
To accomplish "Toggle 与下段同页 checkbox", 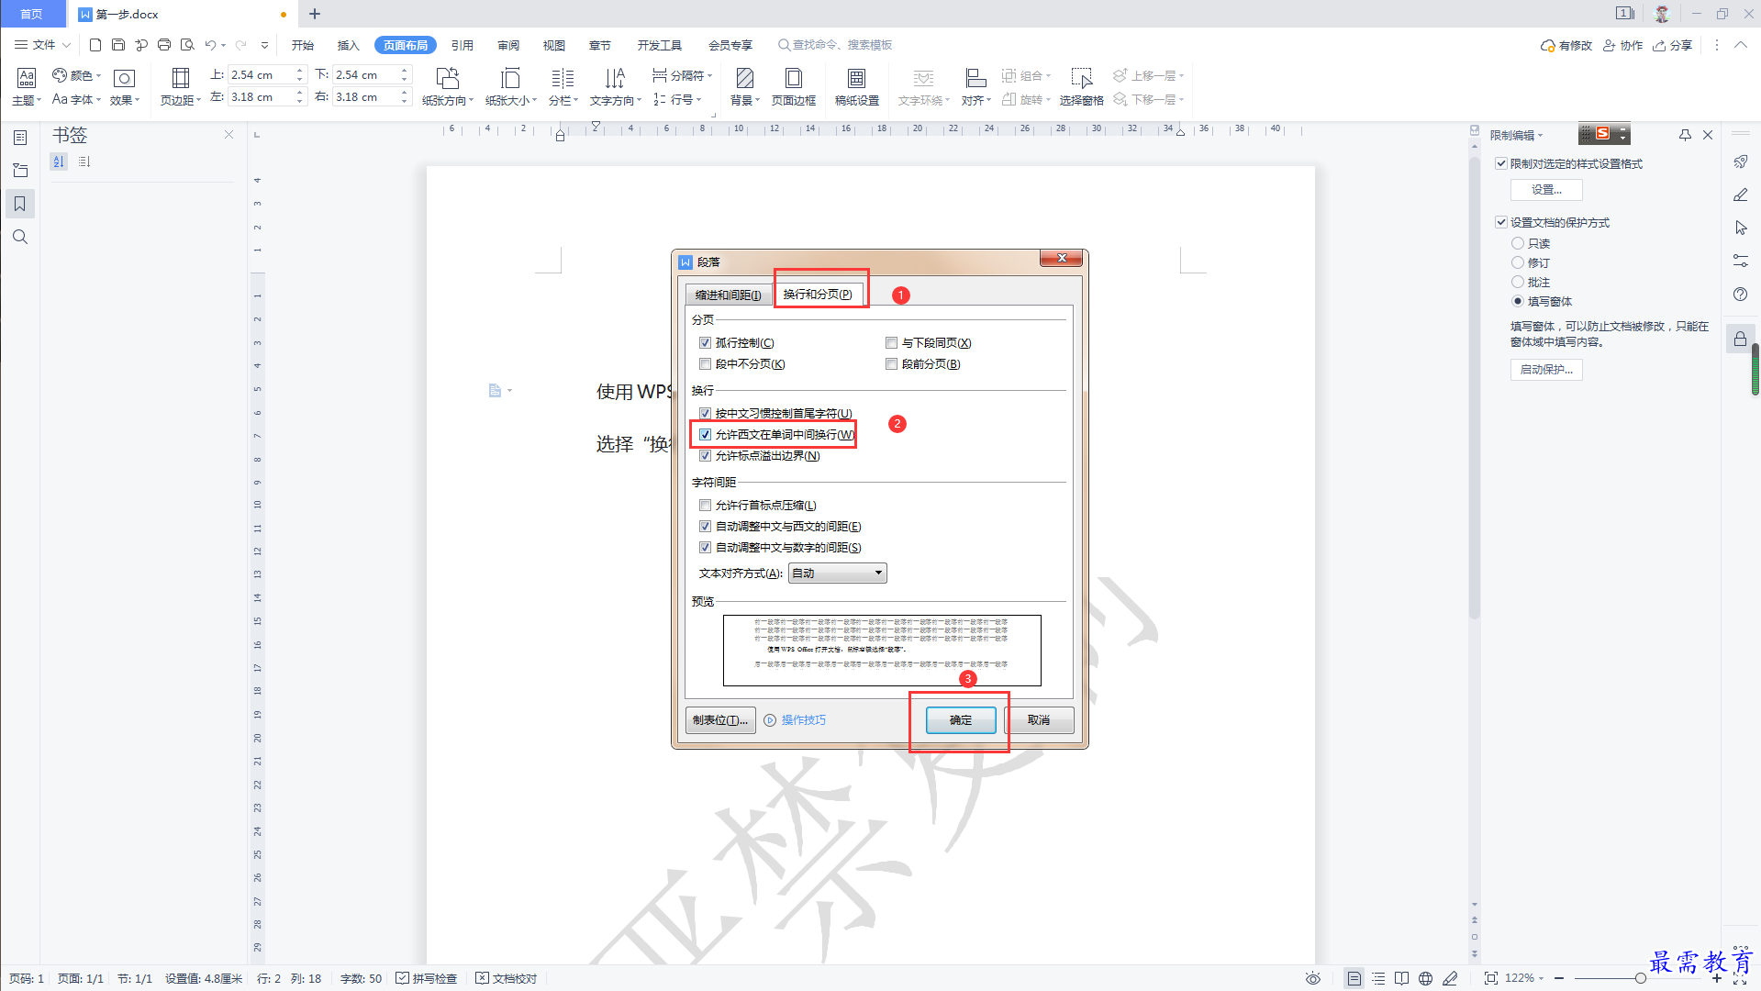I will [891, 342].
